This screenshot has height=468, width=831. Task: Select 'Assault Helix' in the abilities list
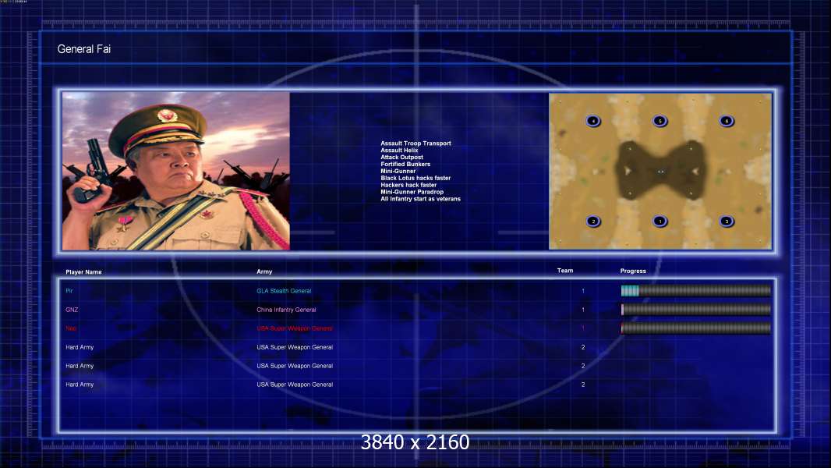click(x=399, y=150)
